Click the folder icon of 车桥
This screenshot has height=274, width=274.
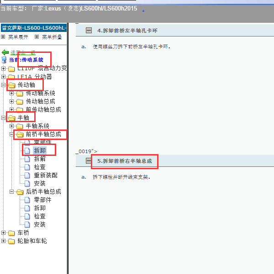[x=11, y=233]
